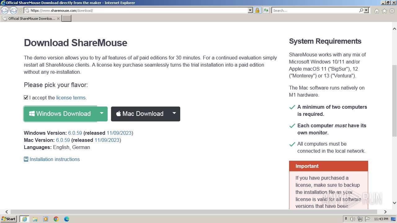Open the media player taskbar icon

tap(46, 219)
